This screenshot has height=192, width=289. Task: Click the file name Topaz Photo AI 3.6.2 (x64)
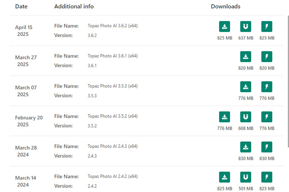113,26
